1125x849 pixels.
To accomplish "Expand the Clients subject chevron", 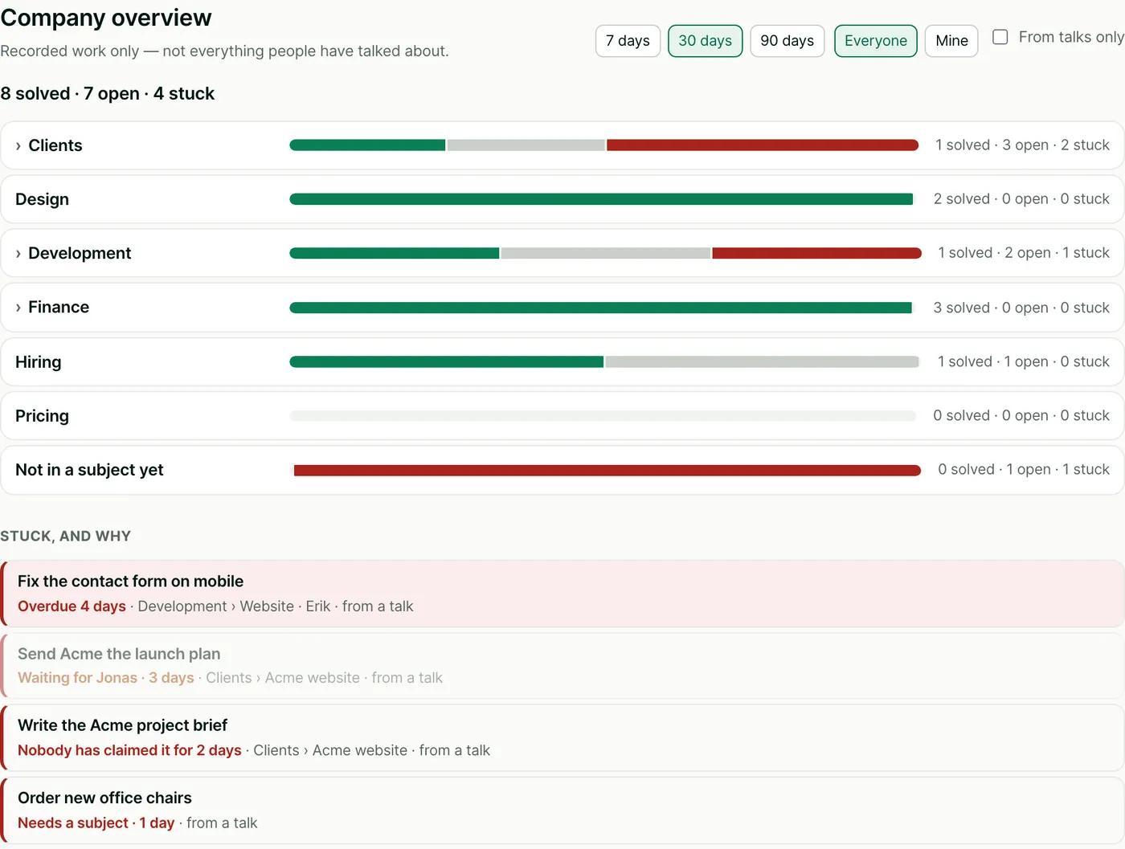I will (x=18, y=146).
